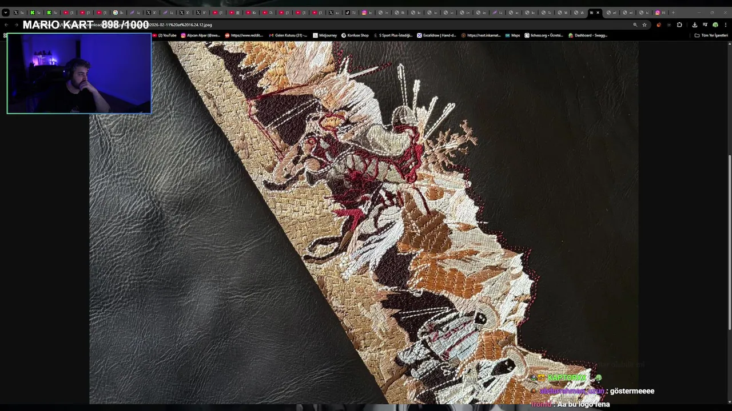
Task: Click the vertical scrollbar thumb on right
Action: (729, 242)
